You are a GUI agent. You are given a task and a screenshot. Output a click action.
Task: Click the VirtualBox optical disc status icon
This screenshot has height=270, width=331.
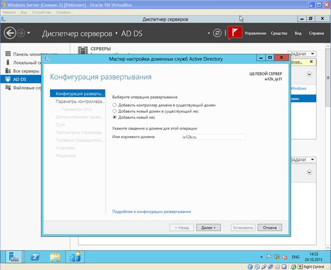click(257, 267)
